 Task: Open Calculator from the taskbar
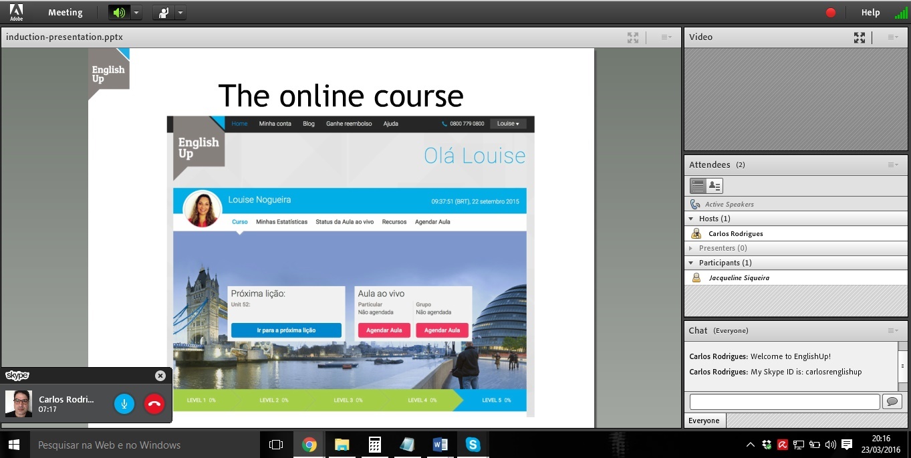click(374, 445)
